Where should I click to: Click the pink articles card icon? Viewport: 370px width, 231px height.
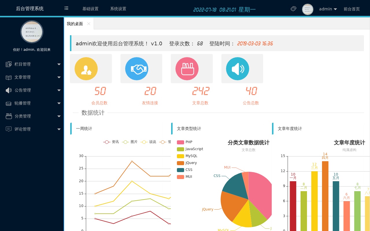click(x=187, y=69)
